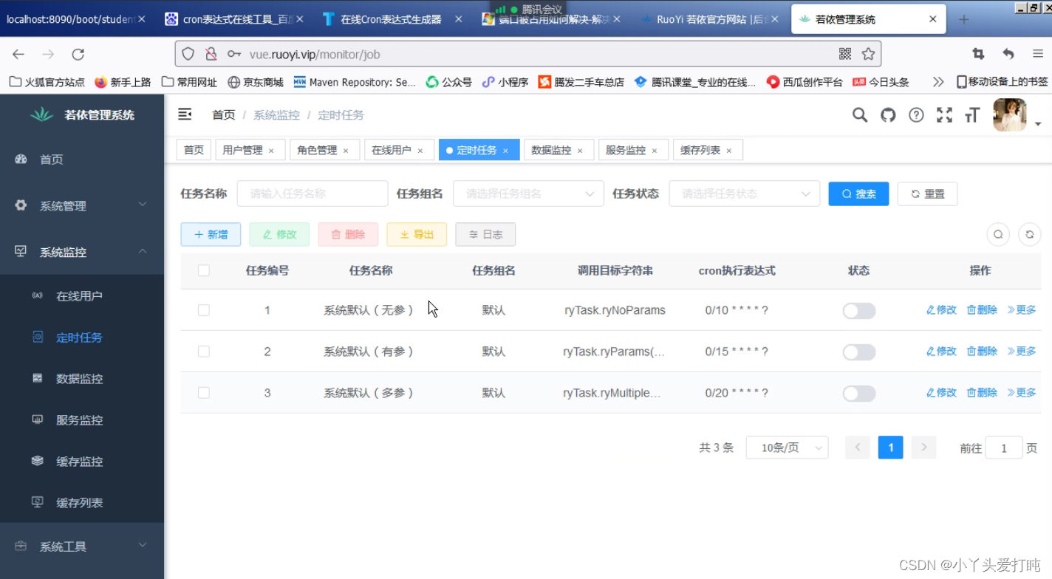
Task: Check row for task 3 系统默认（多参）
Action: point(204,393)
